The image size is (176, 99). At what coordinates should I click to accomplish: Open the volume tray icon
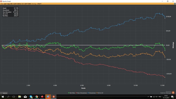coord(157,97)
